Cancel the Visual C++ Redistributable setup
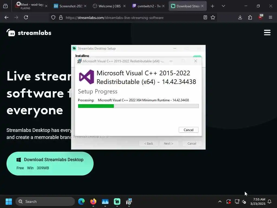Viewport: 277px width, 208px height. [x=189, y=130]
